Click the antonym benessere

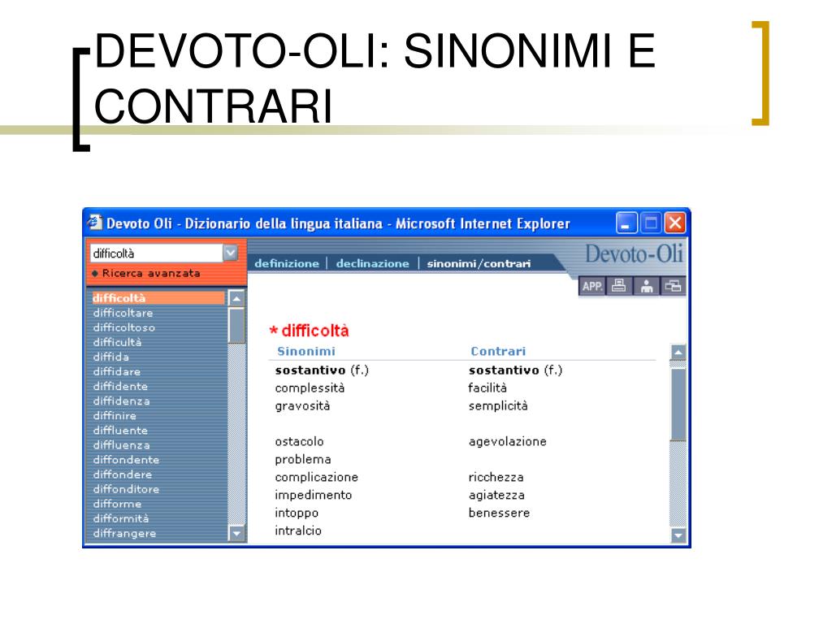pyautogui.click(x=499, y=513)
